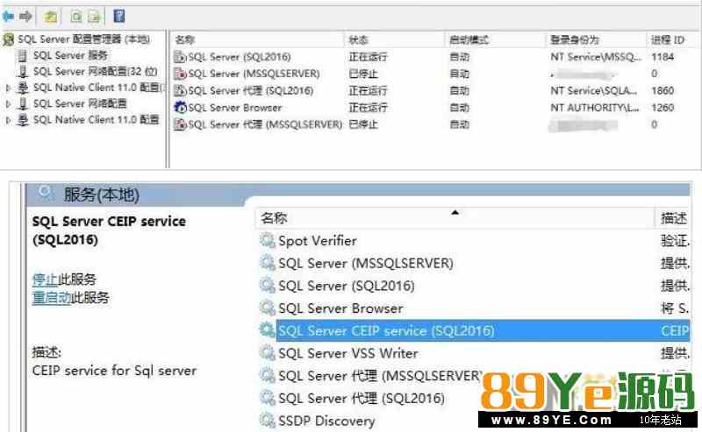Screen dimensions: 702x432
Task: Click the SQL Server (MSSQLSERVER) stopped service icon
Action: pos(180,74)
